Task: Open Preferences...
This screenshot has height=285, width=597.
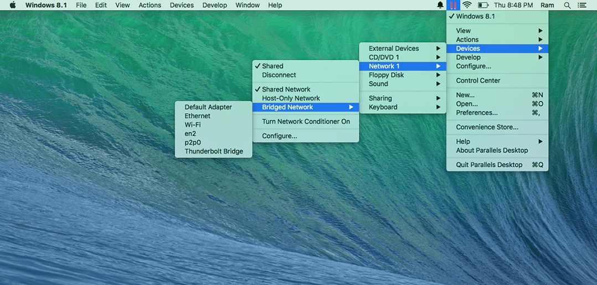Action: tap(497, 113)
